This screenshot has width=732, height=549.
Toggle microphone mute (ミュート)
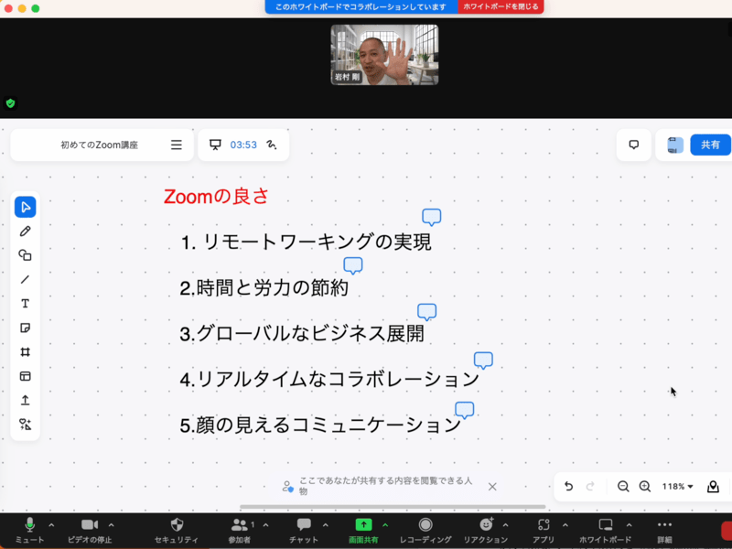(29, 529)
